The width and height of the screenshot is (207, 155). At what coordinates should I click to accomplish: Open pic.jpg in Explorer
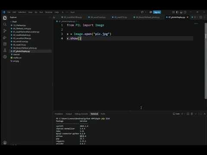[x=15, y=61]
